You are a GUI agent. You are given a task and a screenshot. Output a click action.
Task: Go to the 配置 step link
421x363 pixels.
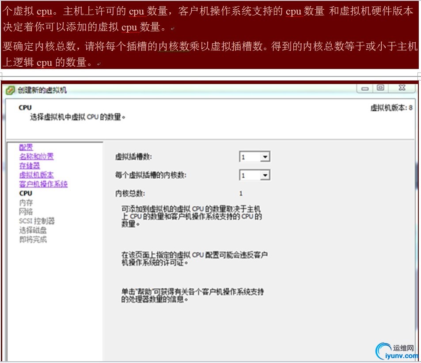[x=26, y=147]
